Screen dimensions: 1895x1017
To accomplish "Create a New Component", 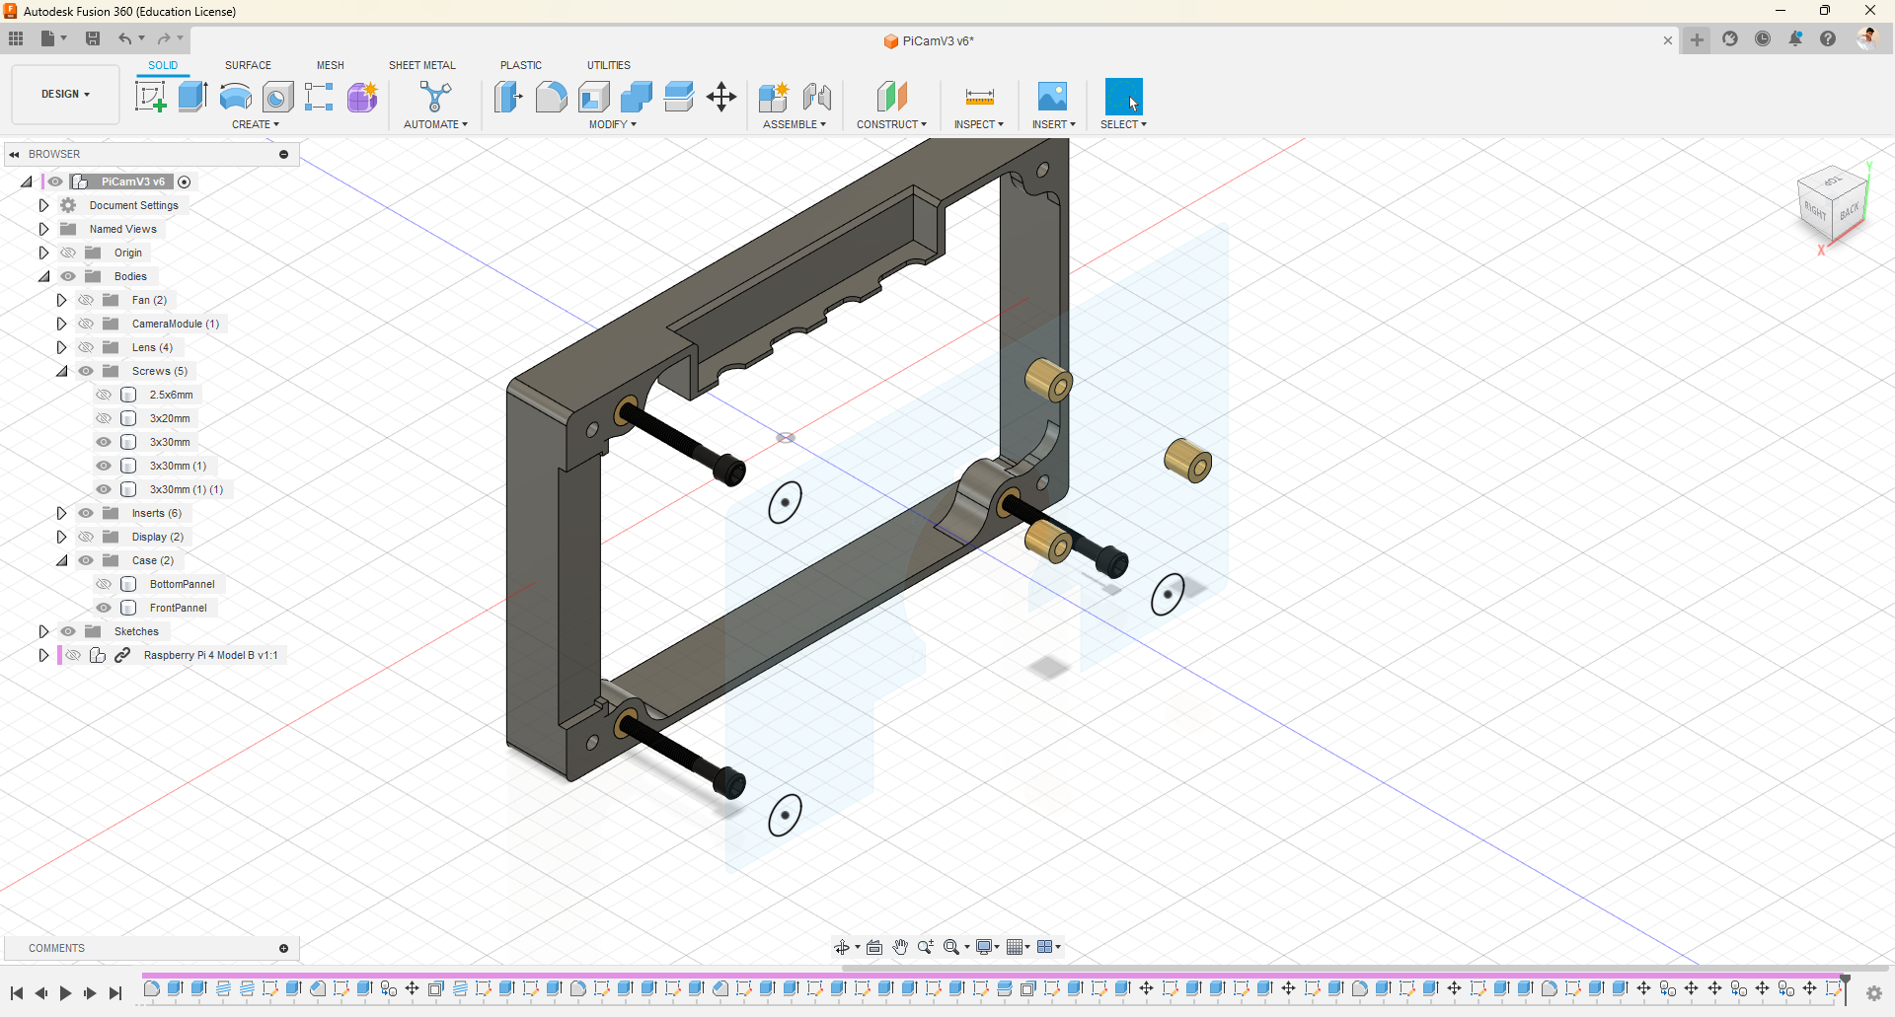I will (774, 97).
